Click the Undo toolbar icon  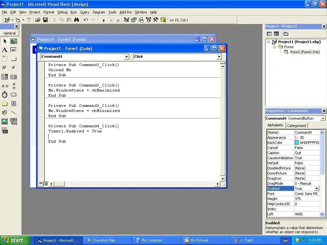pyautogui.click(x=86, y=20)
